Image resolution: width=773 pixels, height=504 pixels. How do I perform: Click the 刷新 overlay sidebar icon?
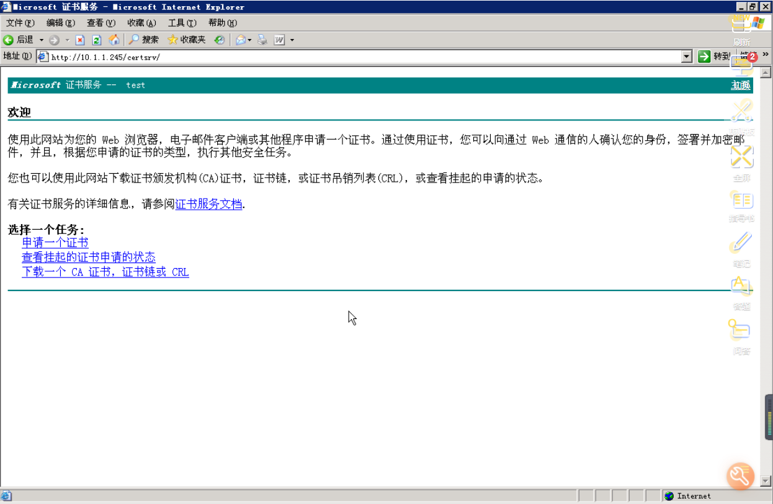pyautogui.click(x=742, y=30)
